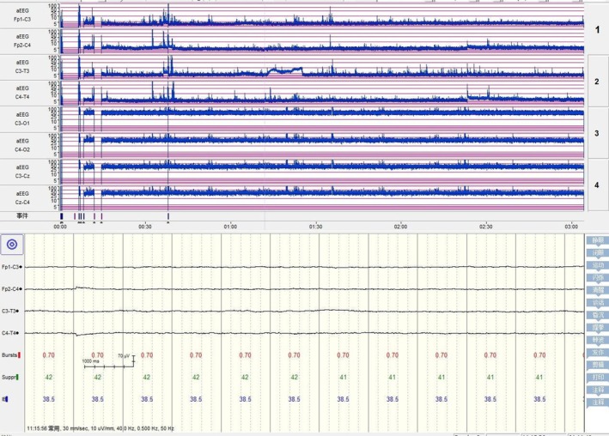
Task: Click the event marker before the 00:30 tick
Action: pyautogui.click(x=101, y=216)
